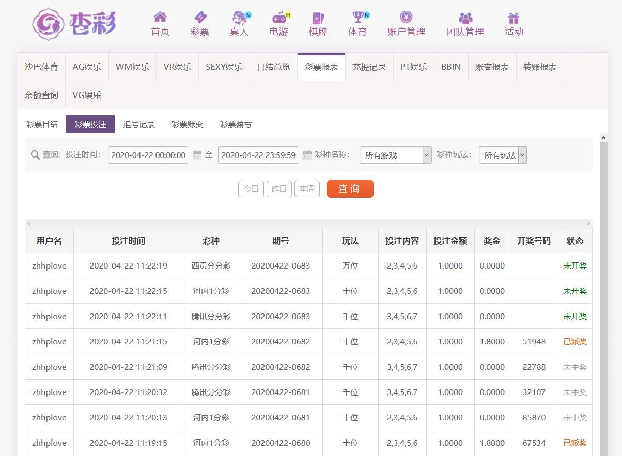
Task: Open the e-games (电游) gamepad icon
Action: (x=279, y=18)
